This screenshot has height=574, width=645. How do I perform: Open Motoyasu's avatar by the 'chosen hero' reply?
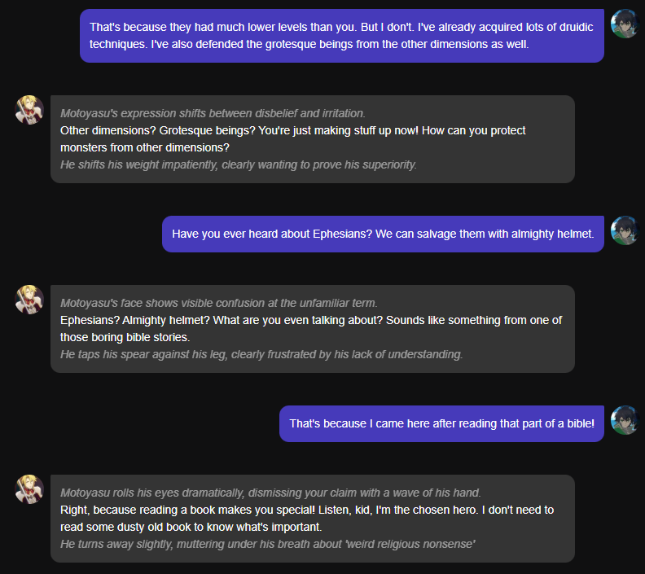29,489
